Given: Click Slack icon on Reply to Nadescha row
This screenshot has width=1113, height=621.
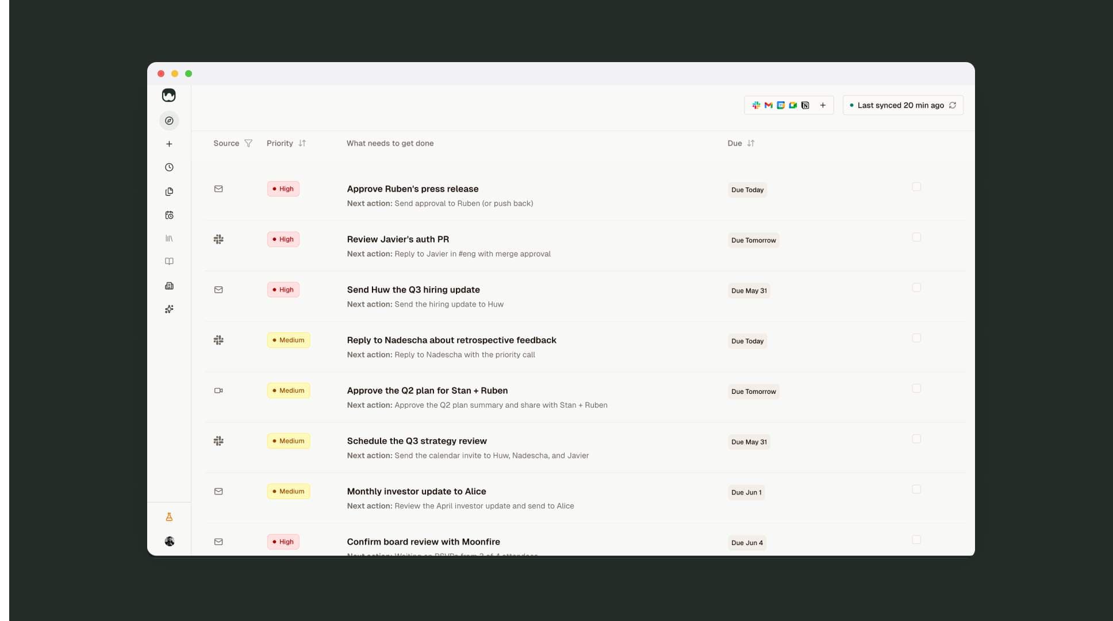Looking at the screenshot, I should pos(218,340).
